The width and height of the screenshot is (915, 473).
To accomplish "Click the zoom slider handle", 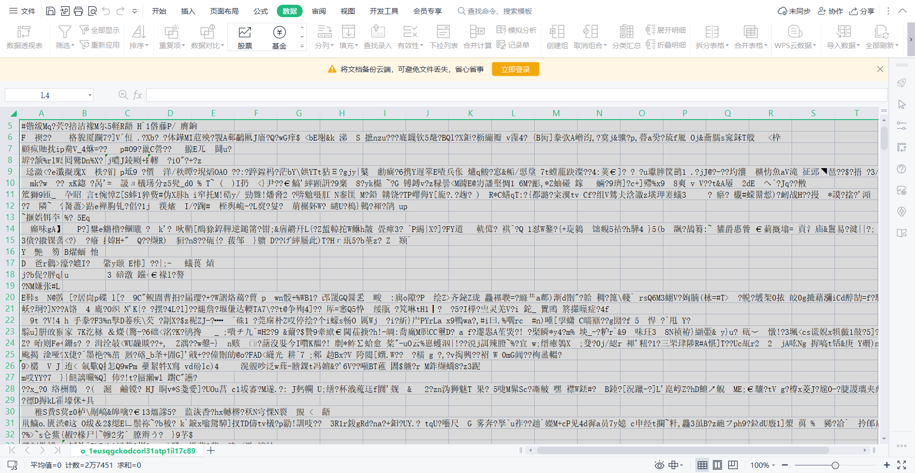I will (x=835, y=465).
